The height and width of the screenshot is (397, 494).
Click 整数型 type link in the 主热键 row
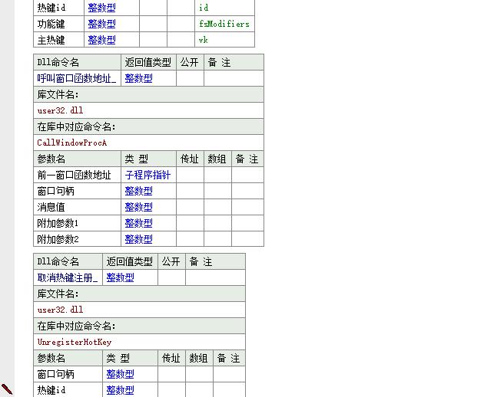click(101, 40)
